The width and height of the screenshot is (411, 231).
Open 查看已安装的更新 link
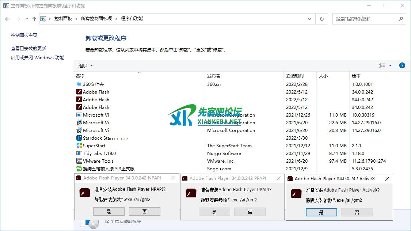click(28, 49)
